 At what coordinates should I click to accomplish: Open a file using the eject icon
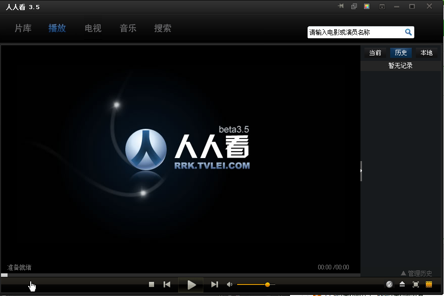tap(402, 284)
